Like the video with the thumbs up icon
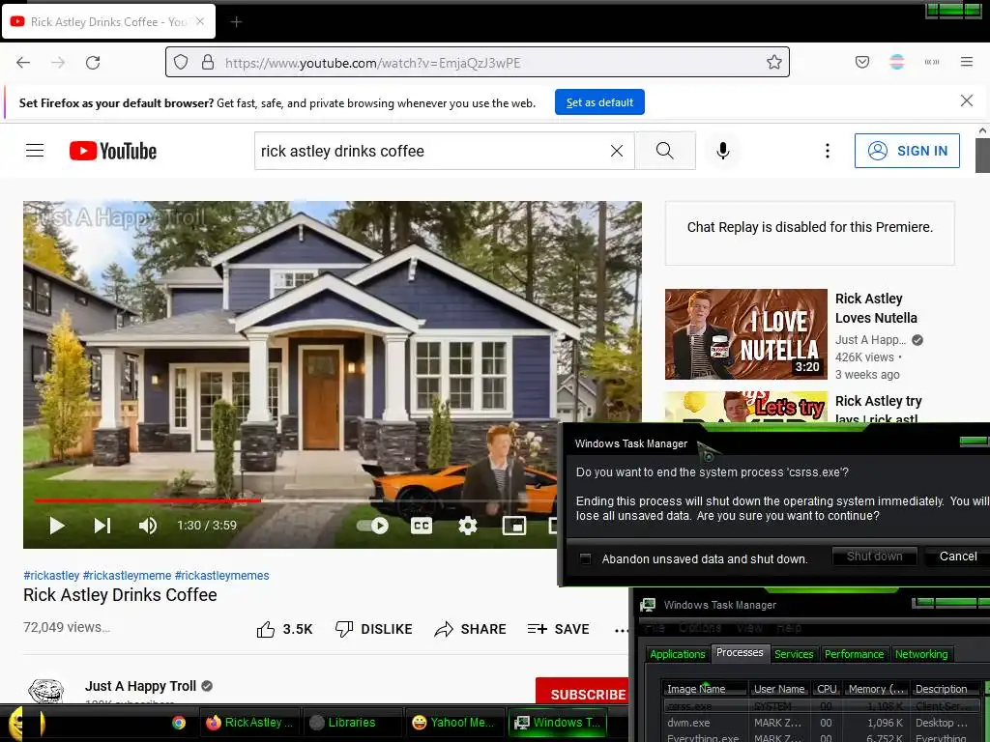 point(266,629)
